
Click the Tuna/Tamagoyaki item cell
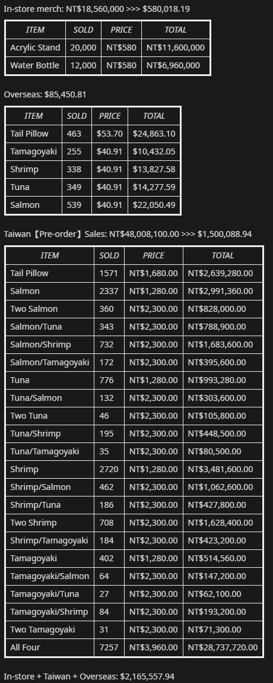click(x=50, y=451)
